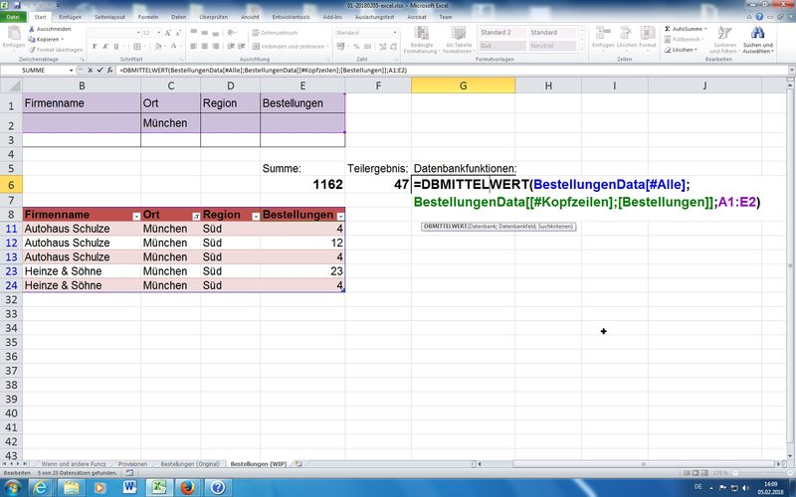
Task: Select the Bestellungen (Original) sheet tab
Action: (x=190, y=464)
